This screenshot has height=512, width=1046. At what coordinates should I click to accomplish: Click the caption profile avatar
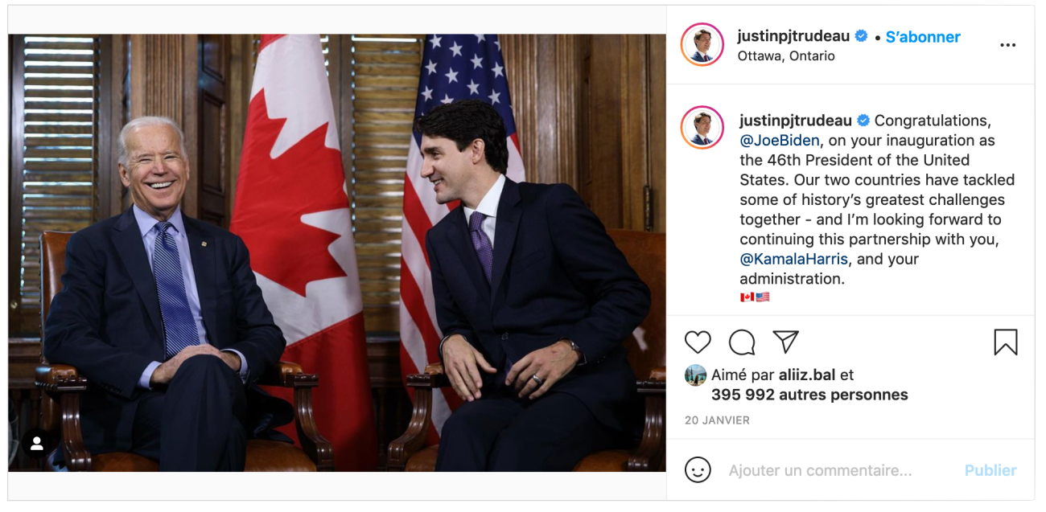pyautogui.click(x=702, y=128)
